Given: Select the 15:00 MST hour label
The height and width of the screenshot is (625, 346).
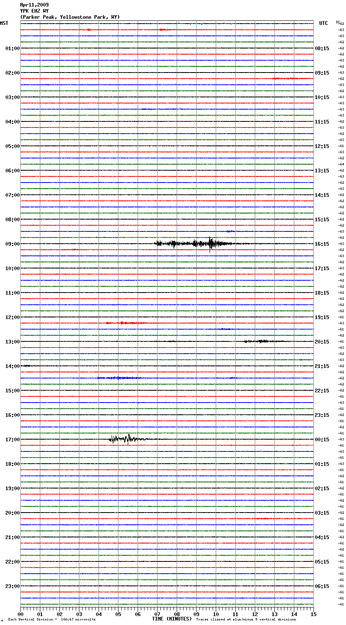Looking at the screenshot, I should coord(13,391).
